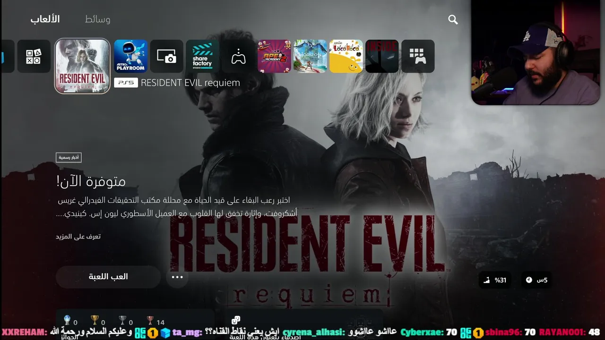This screenshot has height=340, width=605.
Task: Select the Horizon game tile
Action: (311, 56)
